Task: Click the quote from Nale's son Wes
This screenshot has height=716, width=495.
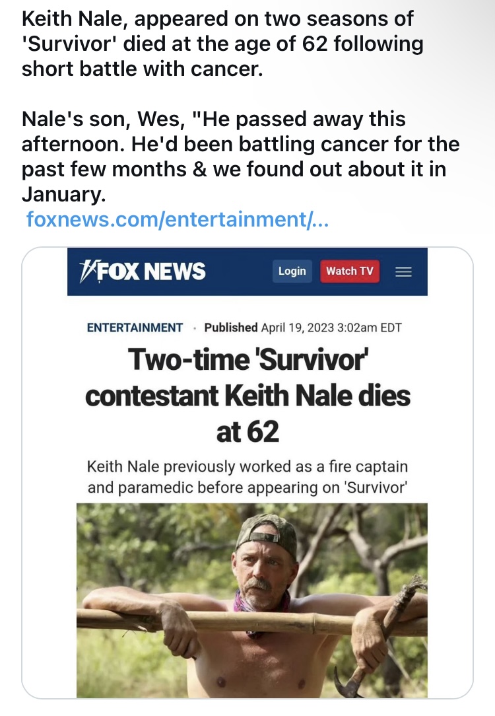Action: [x=240, y=157]
